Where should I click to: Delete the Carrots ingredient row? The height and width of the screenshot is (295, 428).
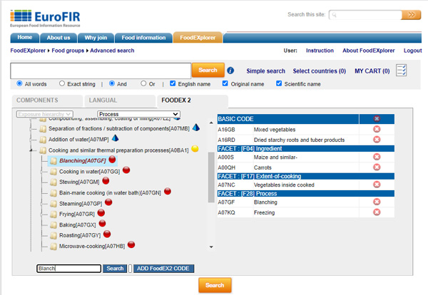click(377, 170)
